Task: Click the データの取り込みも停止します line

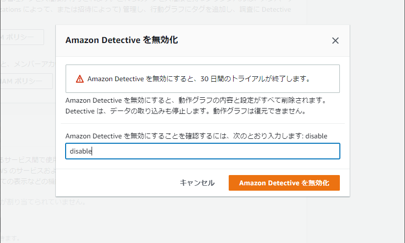Action: 186,111
